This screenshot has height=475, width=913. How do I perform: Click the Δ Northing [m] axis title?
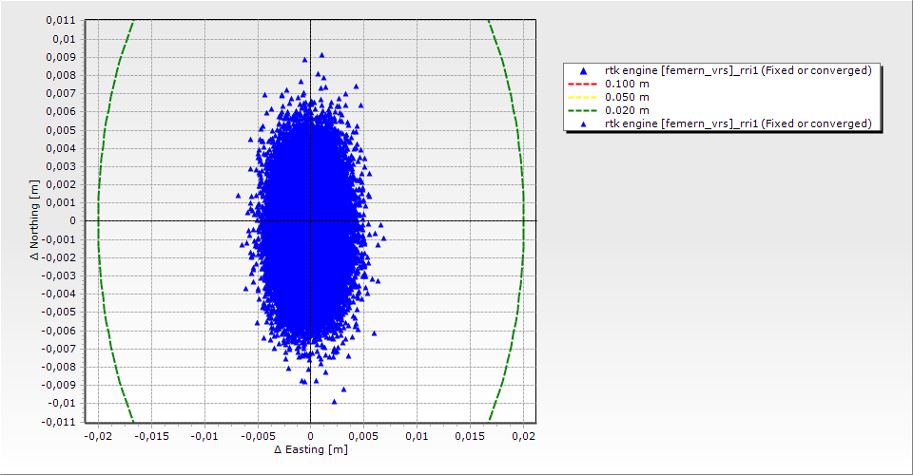pos(35,221)
